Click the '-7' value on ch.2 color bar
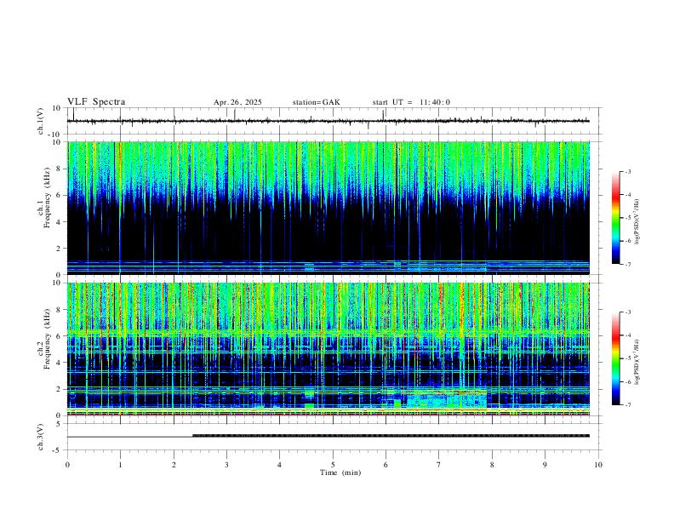 click(627, 404)
